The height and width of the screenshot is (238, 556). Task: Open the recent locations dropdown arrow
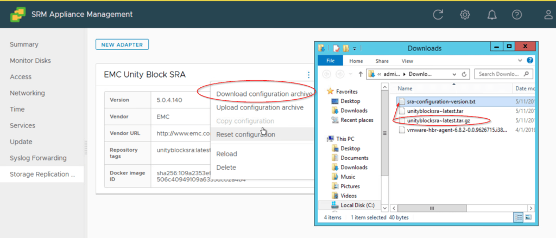pos(350,74)
